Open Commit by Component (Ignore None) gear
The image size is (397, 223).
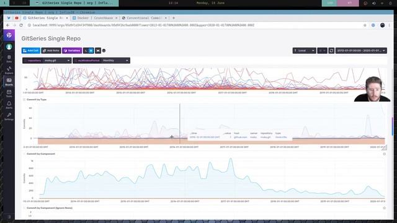tap(385, 208)
